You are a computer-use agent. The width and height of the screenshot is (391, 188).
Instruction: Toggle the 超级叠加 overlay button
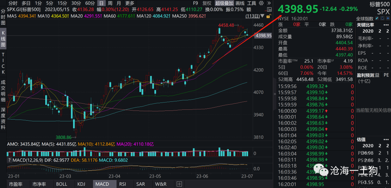pos(224,3)
